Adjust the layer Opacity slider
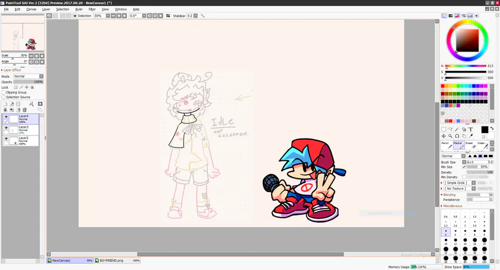500x270 pixels. [x=28, y=82]
